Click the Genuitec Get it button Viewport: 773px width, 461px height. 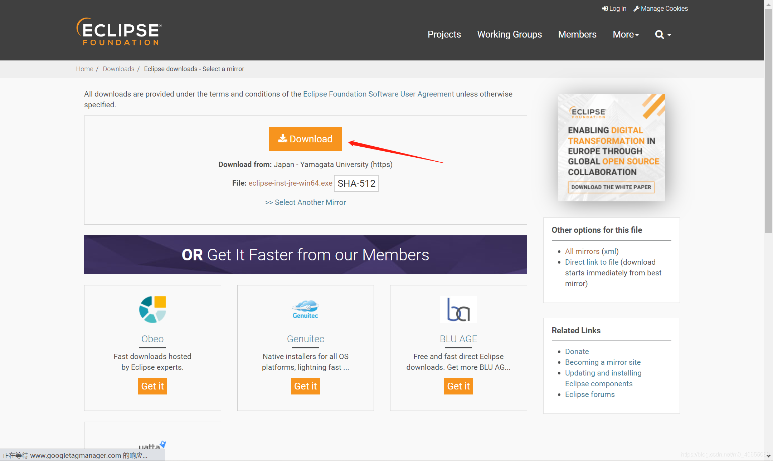coord(305,386)
